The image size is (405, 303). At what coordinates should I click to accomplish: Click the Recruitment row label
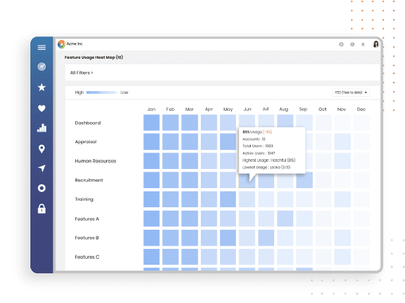tap(89, 180)
